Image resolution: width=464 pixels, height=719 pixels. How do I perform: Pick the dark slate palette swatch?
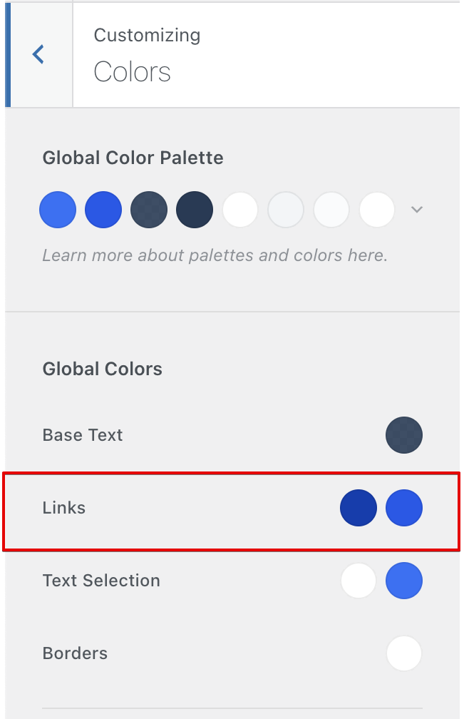(149, 209)
